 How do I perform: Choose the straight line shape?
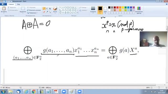[60, 8]
